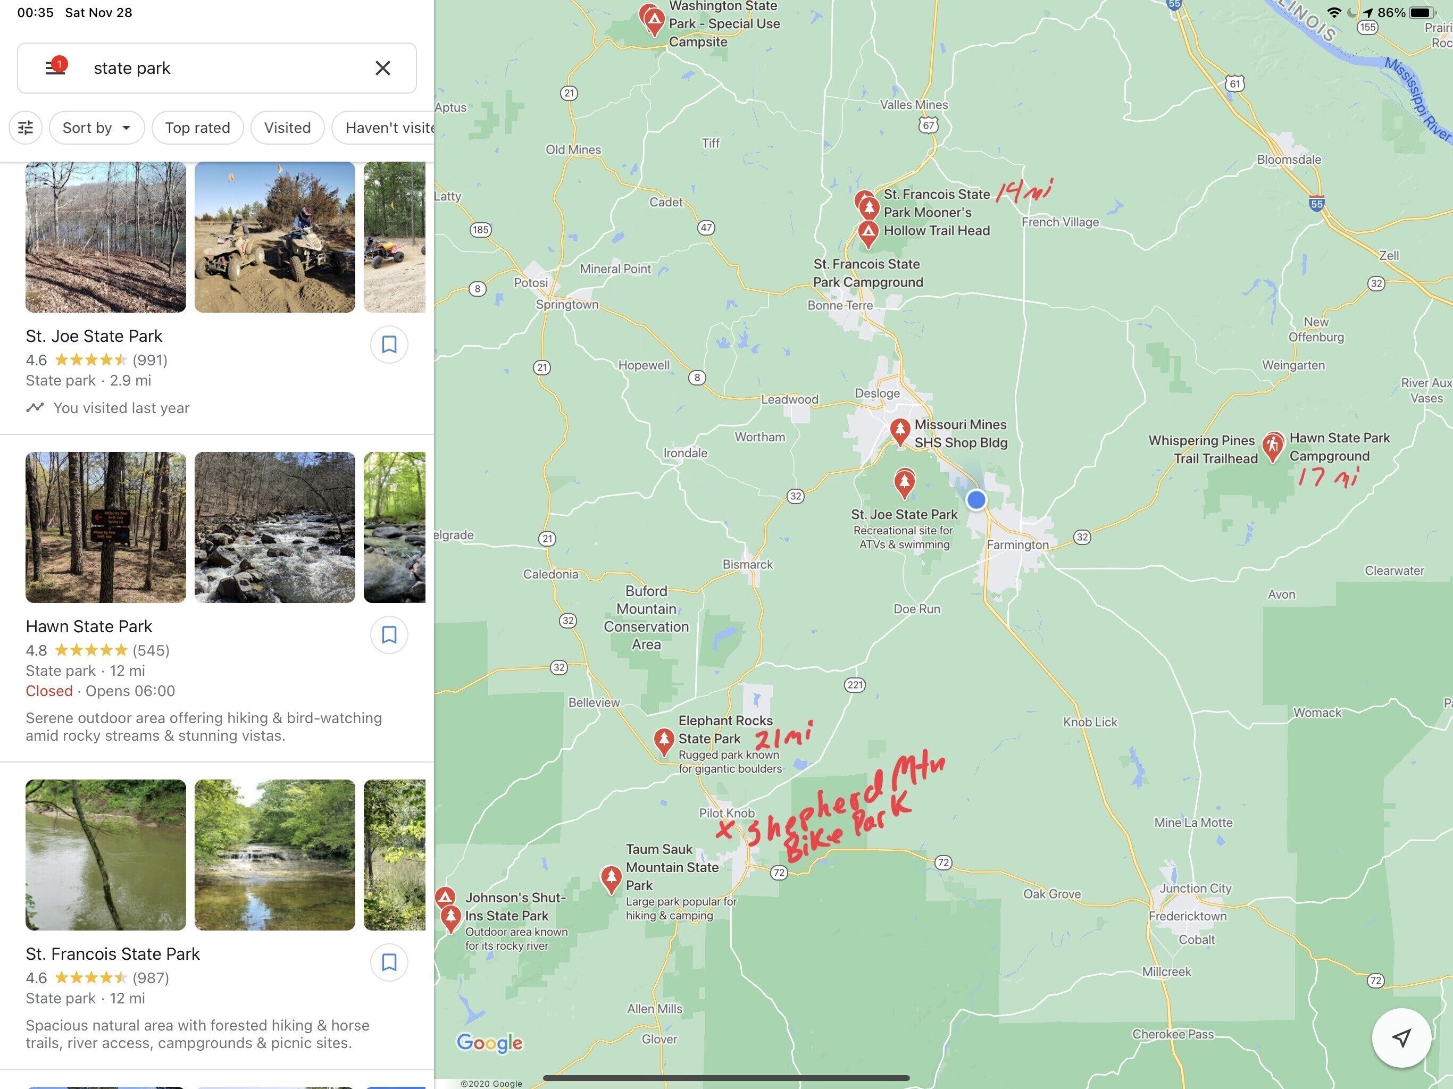This screenshot has width=1453, height=1089.
Task: Tap the my-location arrow button
Action: [x=1402, y=1038]
